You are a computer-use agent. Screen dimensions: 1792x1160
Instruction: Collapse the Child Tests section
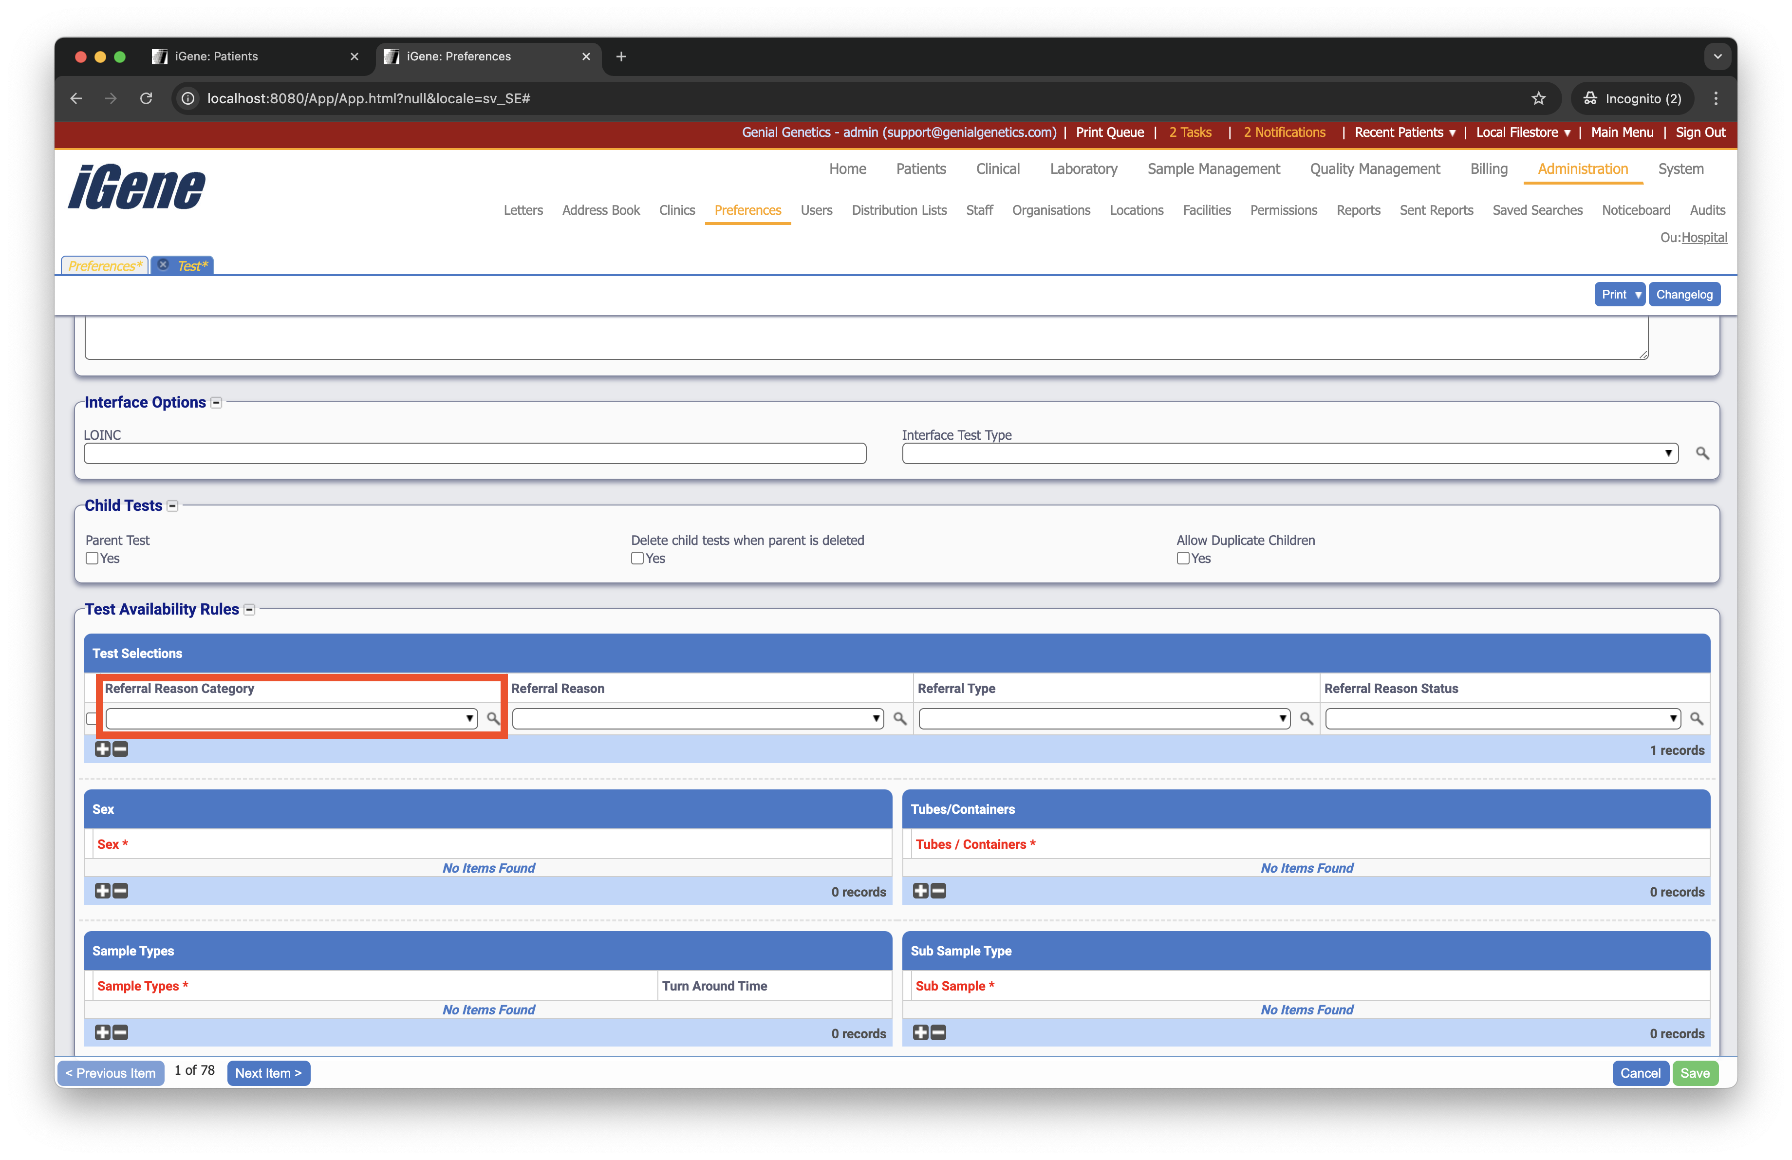[x=172, y=506]
